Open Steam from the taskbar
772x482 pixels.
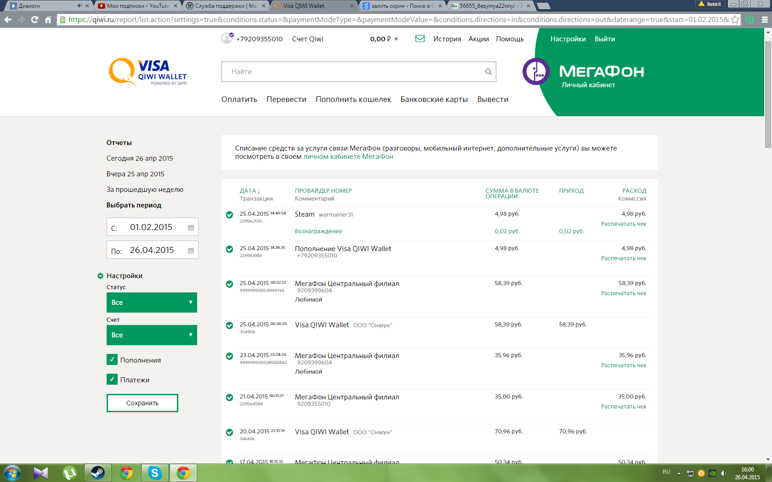click(x=98, y=473)
